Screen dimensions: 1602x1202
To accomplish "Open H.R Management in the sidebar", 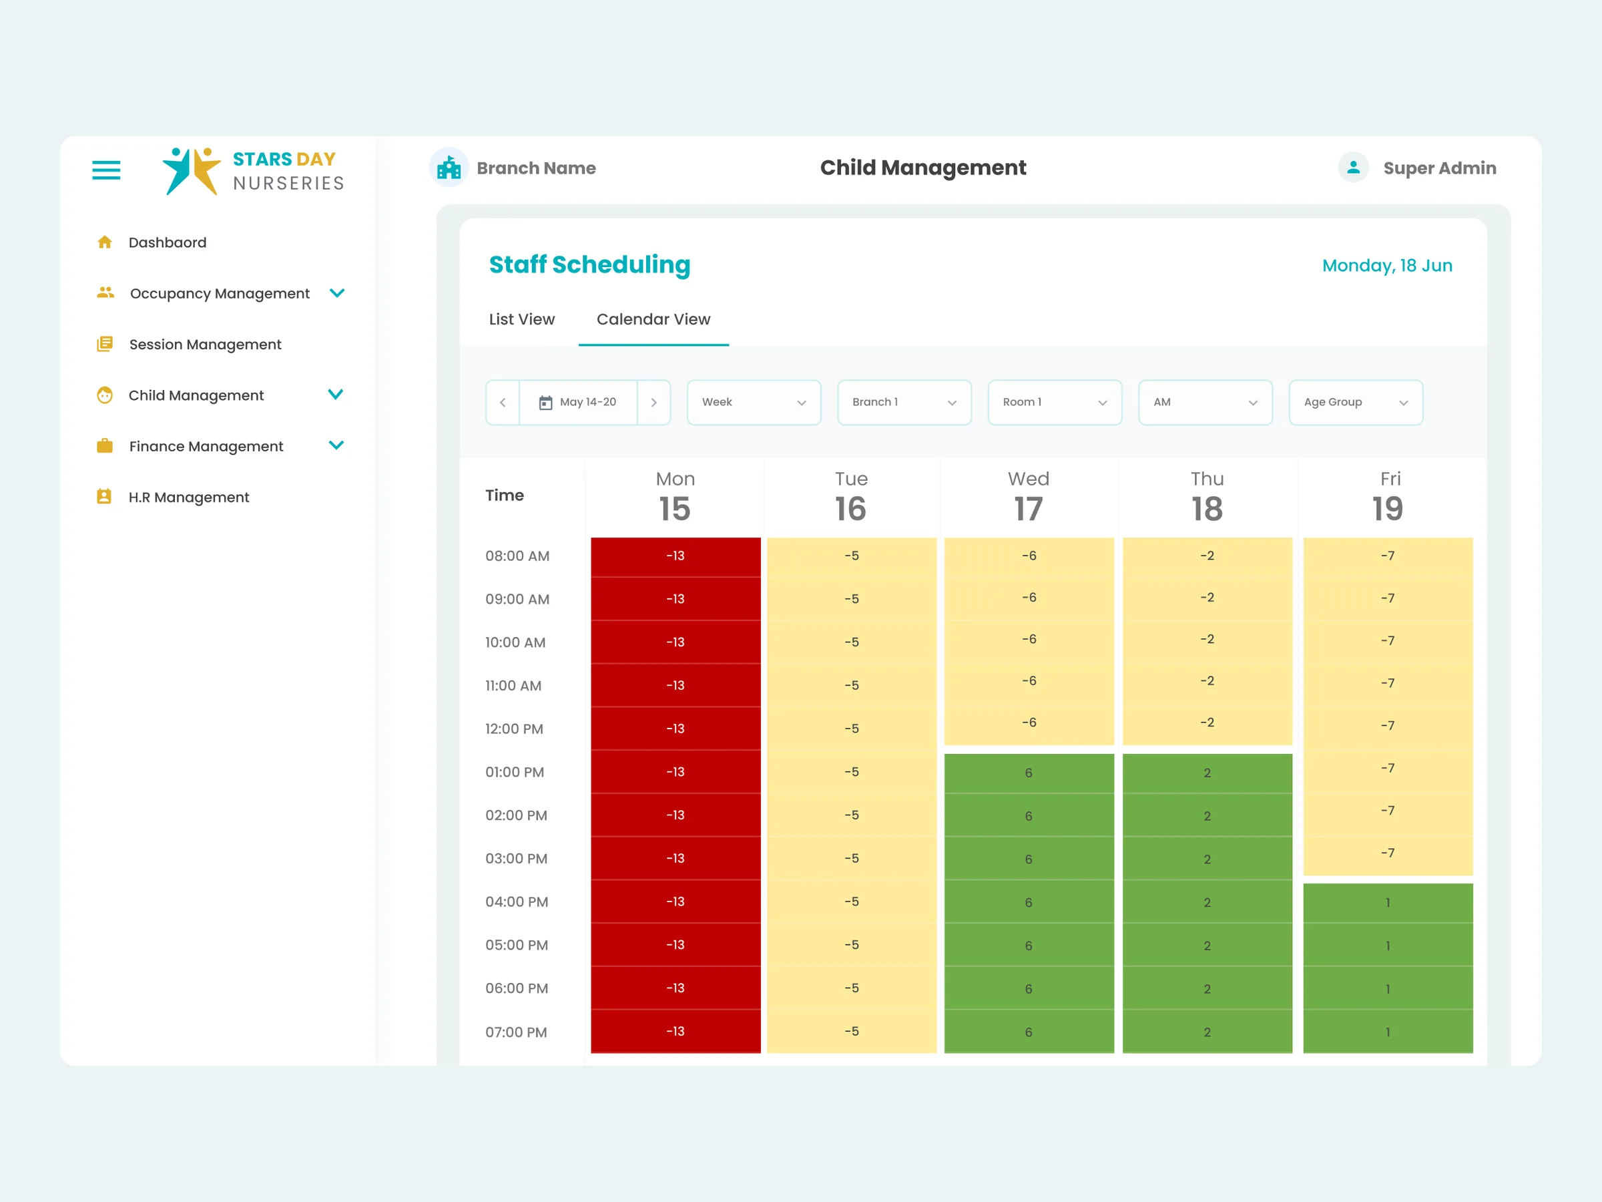I will (188, 497).
